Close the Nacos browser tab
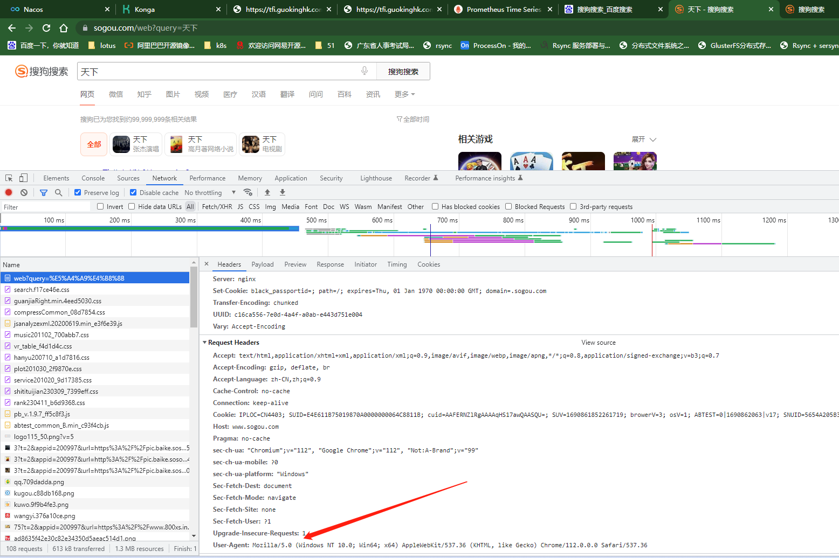Viewport: 839px width, 558px height. tap(107, 9)
